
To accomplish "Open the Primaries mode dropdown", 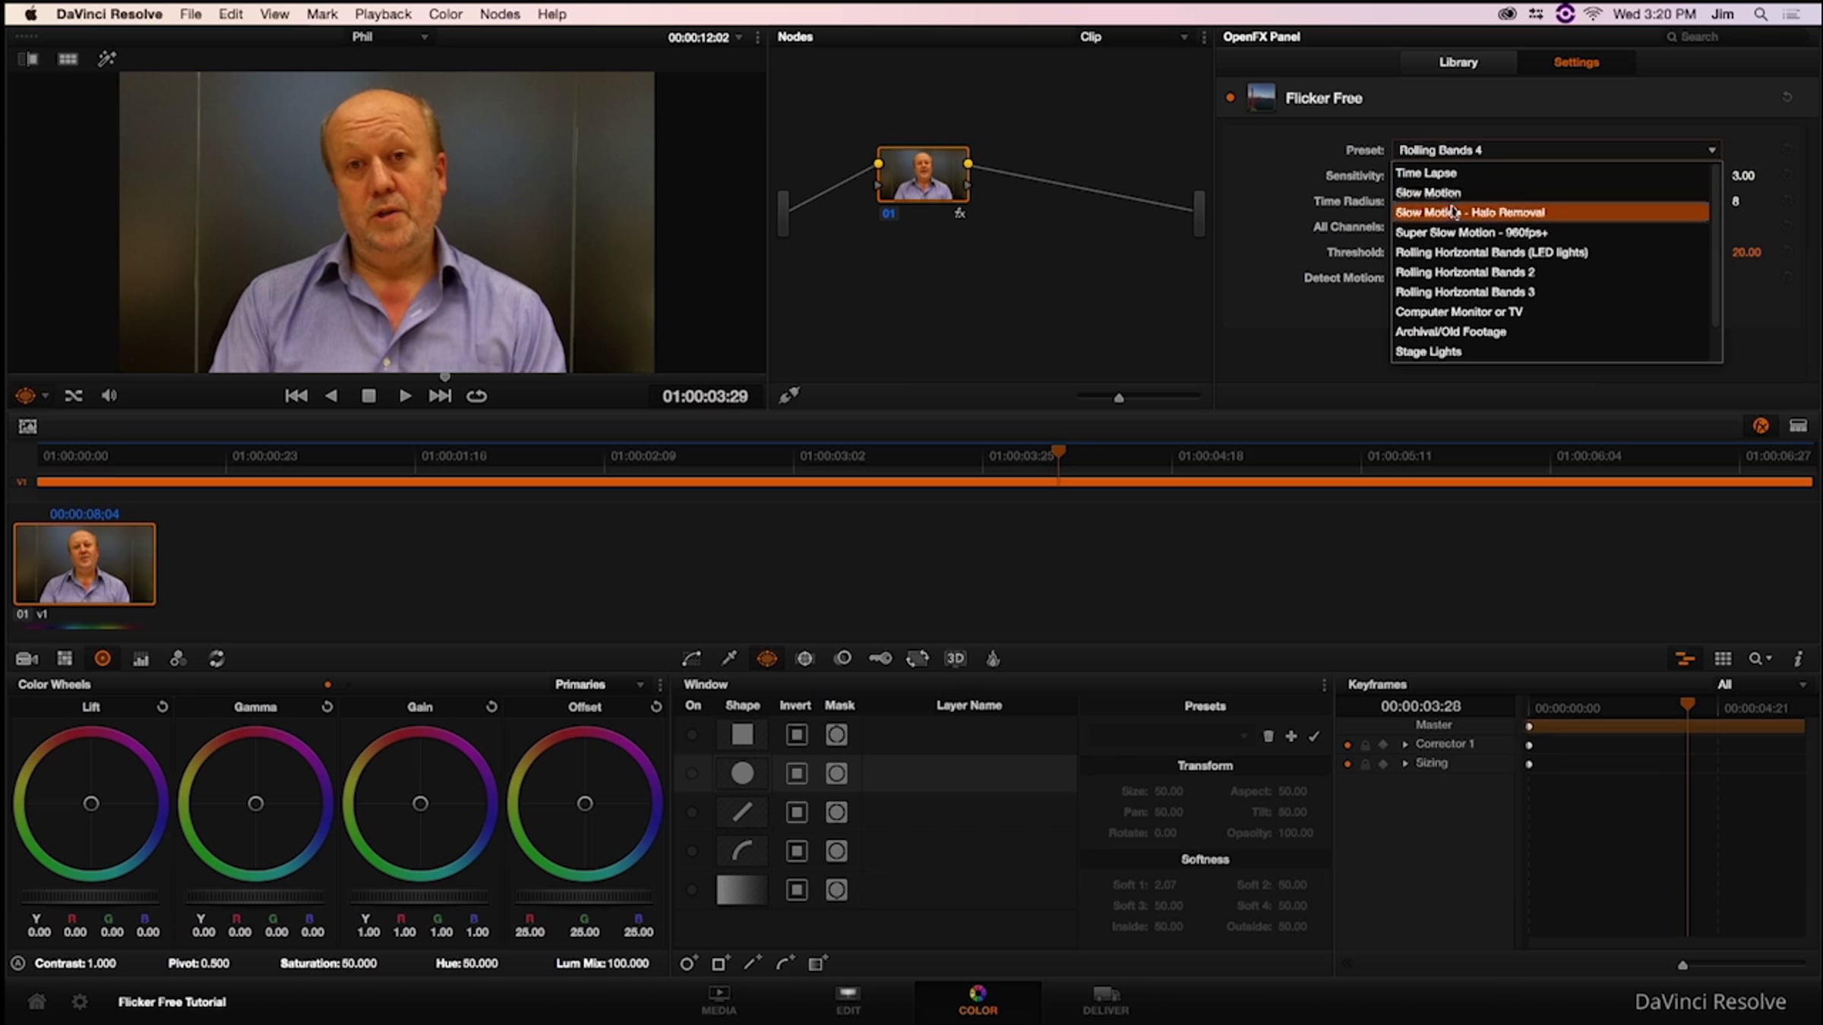I will tap(599, 684).
